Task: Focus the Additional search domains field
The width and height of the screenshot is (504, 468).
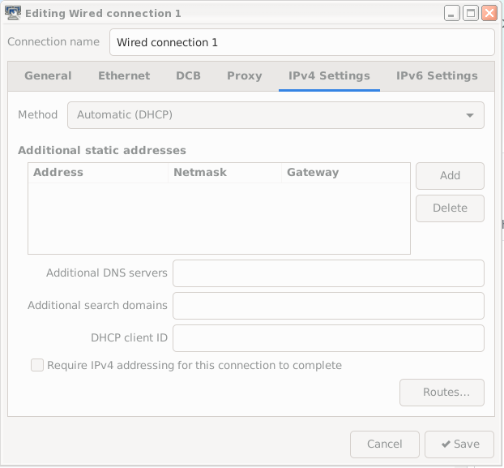Action: 328,306
